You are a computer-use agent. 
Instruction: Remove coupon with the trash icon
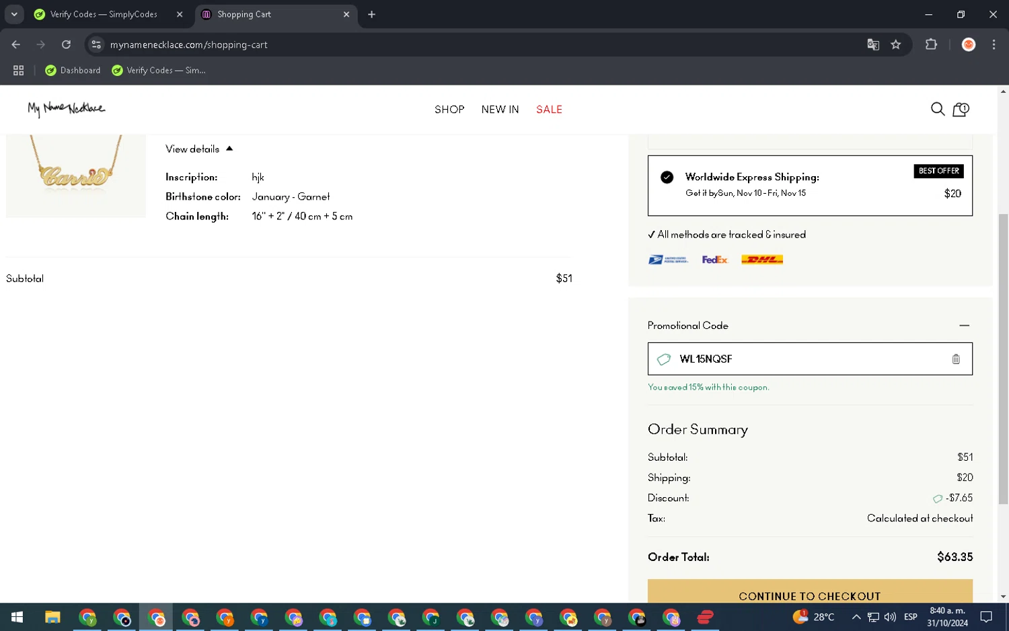(956, 359)
